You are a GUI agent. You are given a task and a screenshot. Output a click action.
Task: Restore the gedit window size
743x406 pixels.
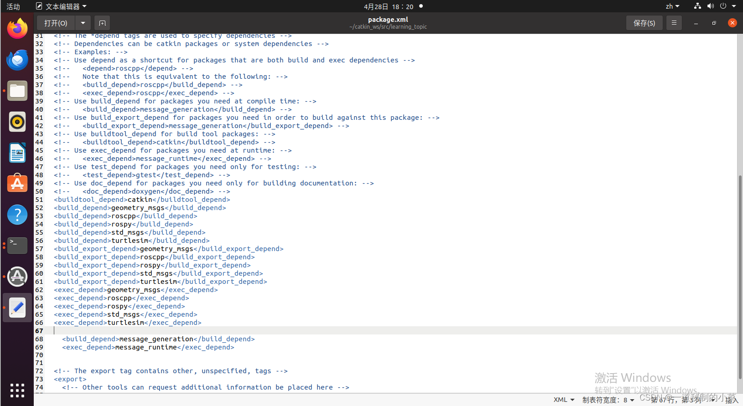pos(714,23)
